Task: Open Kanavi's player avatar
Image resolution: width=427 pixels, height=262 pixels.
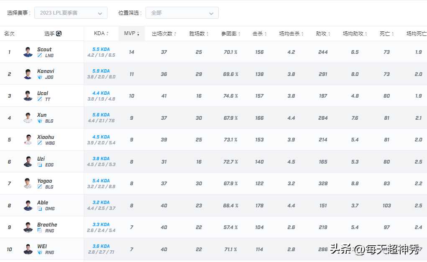Action: [28, 74]
